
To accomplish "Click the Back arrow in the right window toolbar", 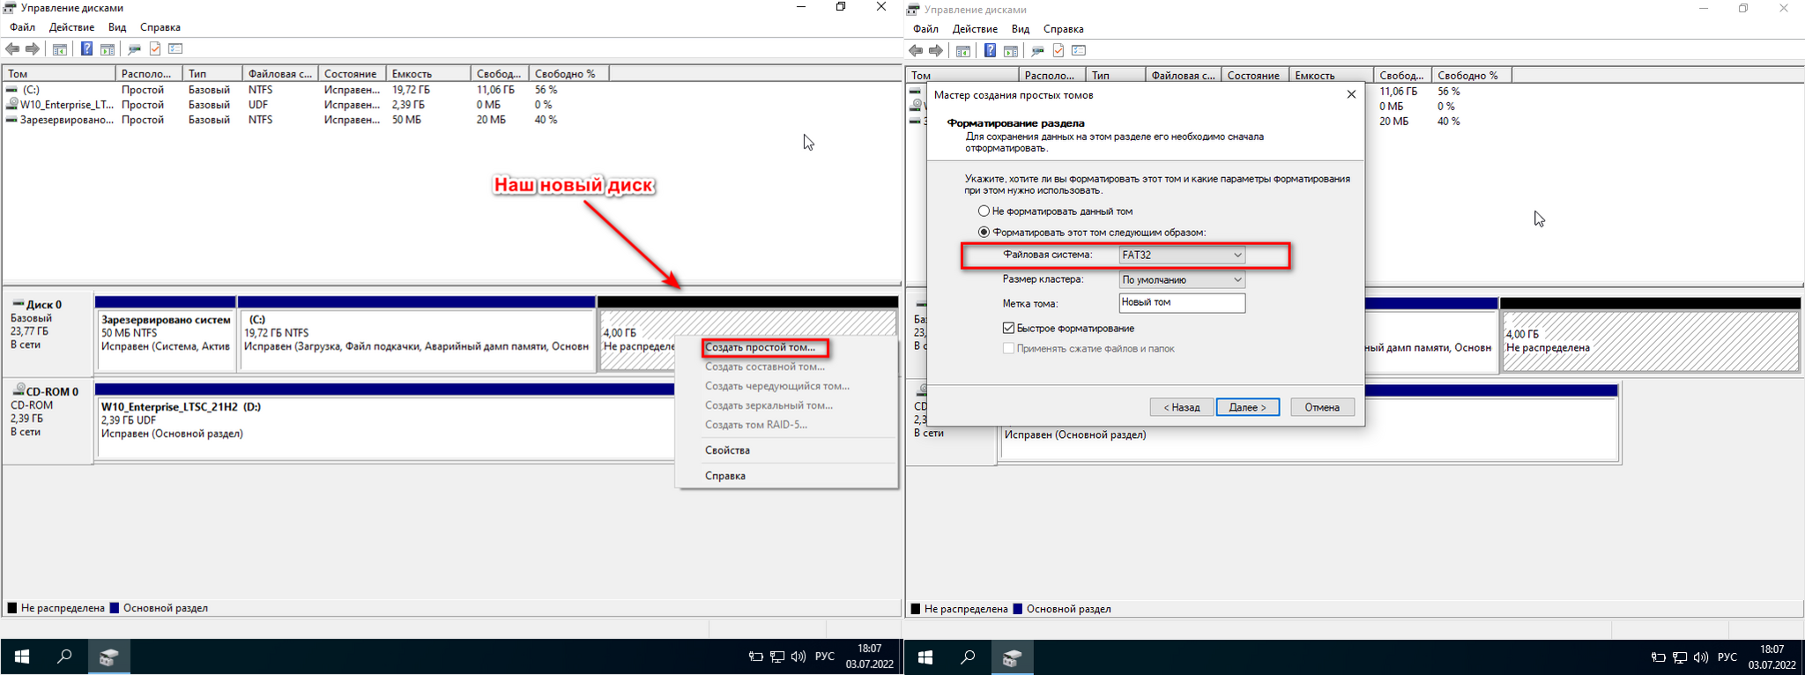I will 916,51.
